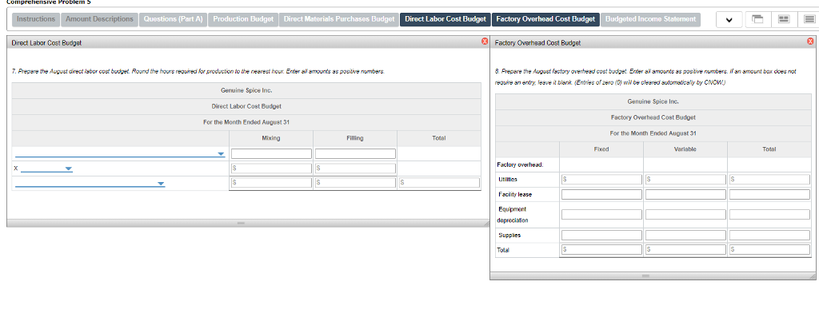819x329 pixels.
Task: Close the Direct Labor Cost Budget panel
Action: (484, 42)
